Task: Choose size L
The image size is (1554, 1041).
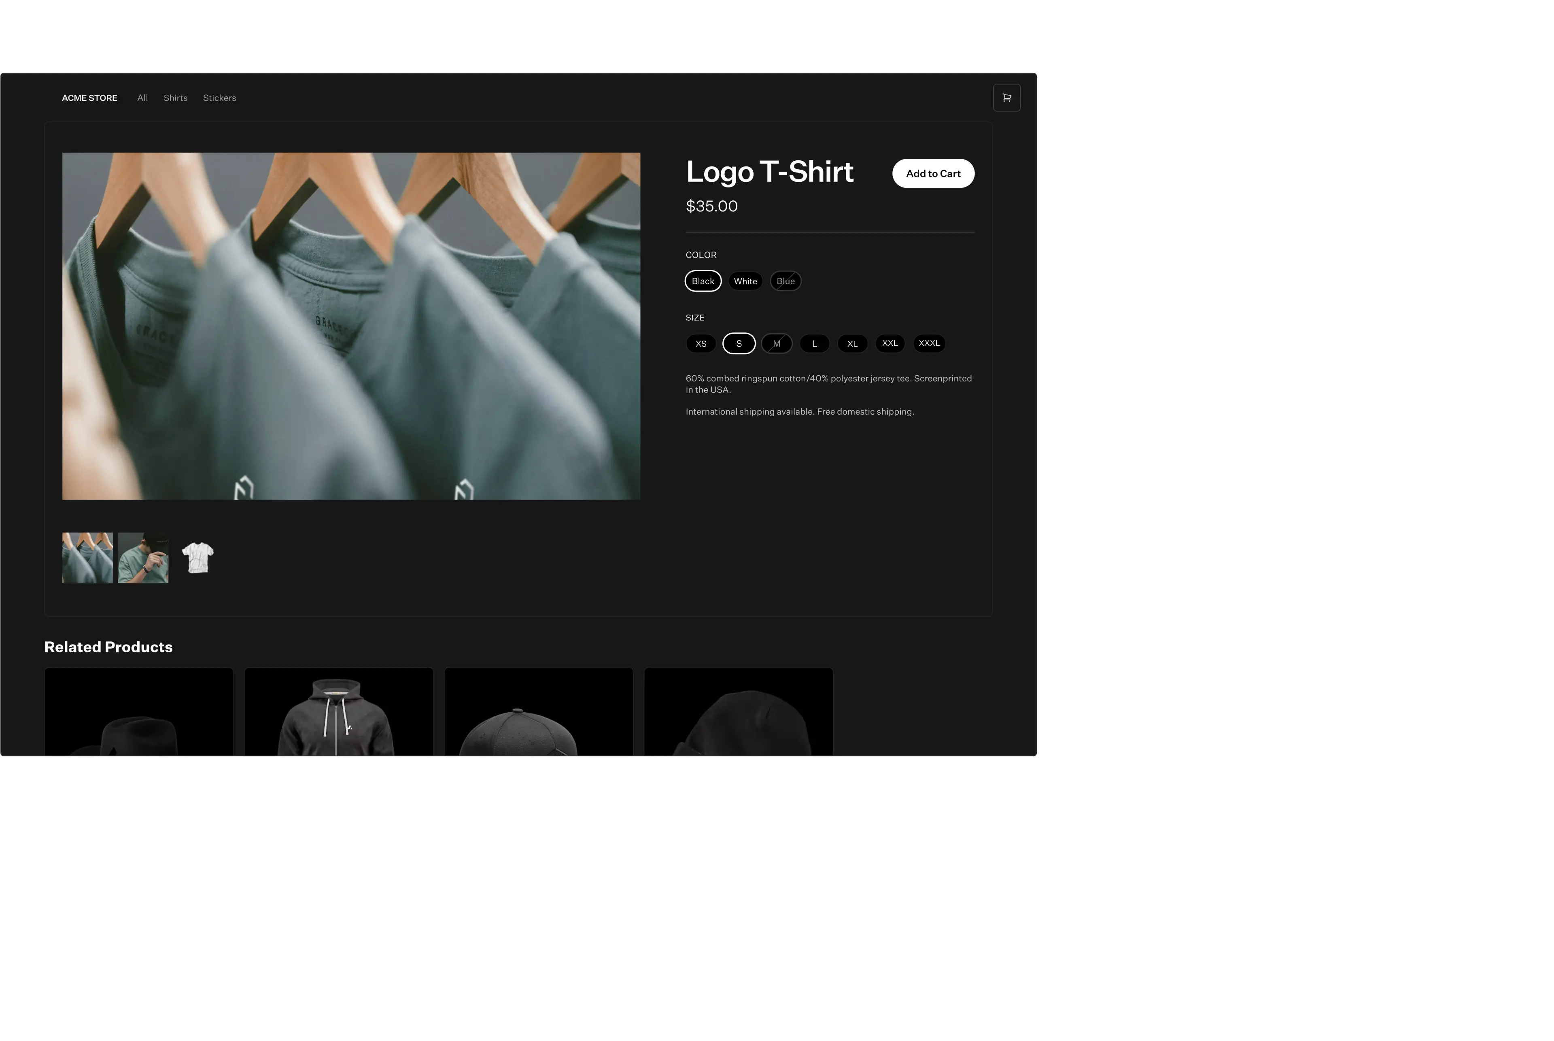Action: [x=814, y=343]
